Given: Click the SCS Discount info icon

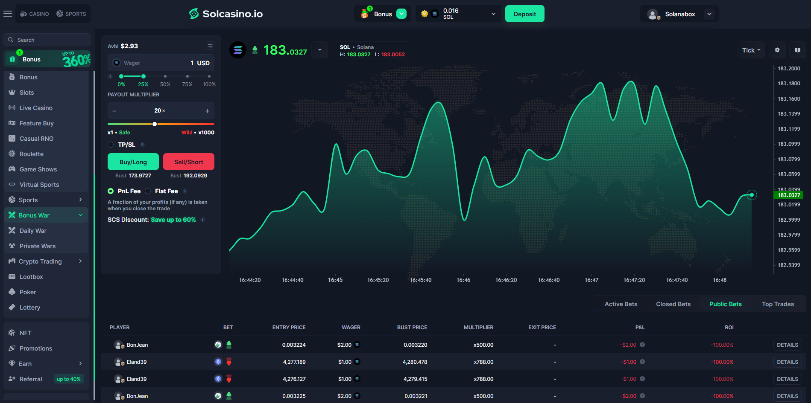Looking at the screenshot, I should click(x=203, y=220).
